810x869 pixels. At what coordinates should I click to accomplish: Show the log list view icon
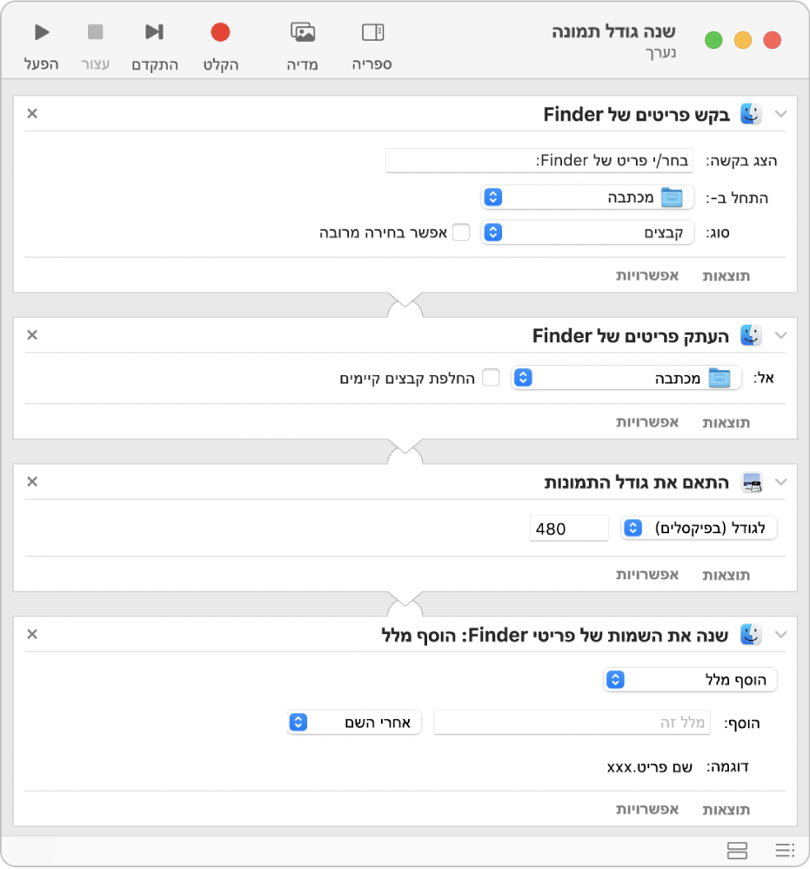[785, 850]
